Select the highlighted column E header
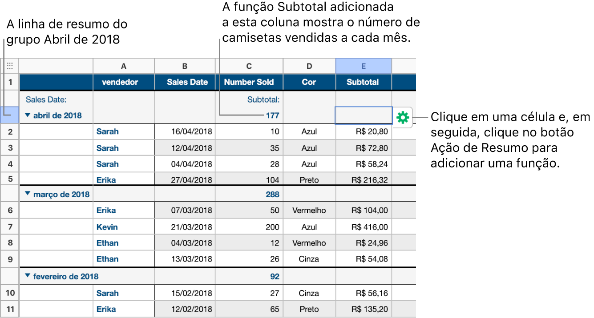This screenshot has height=318, width=594. pos(363,65)
